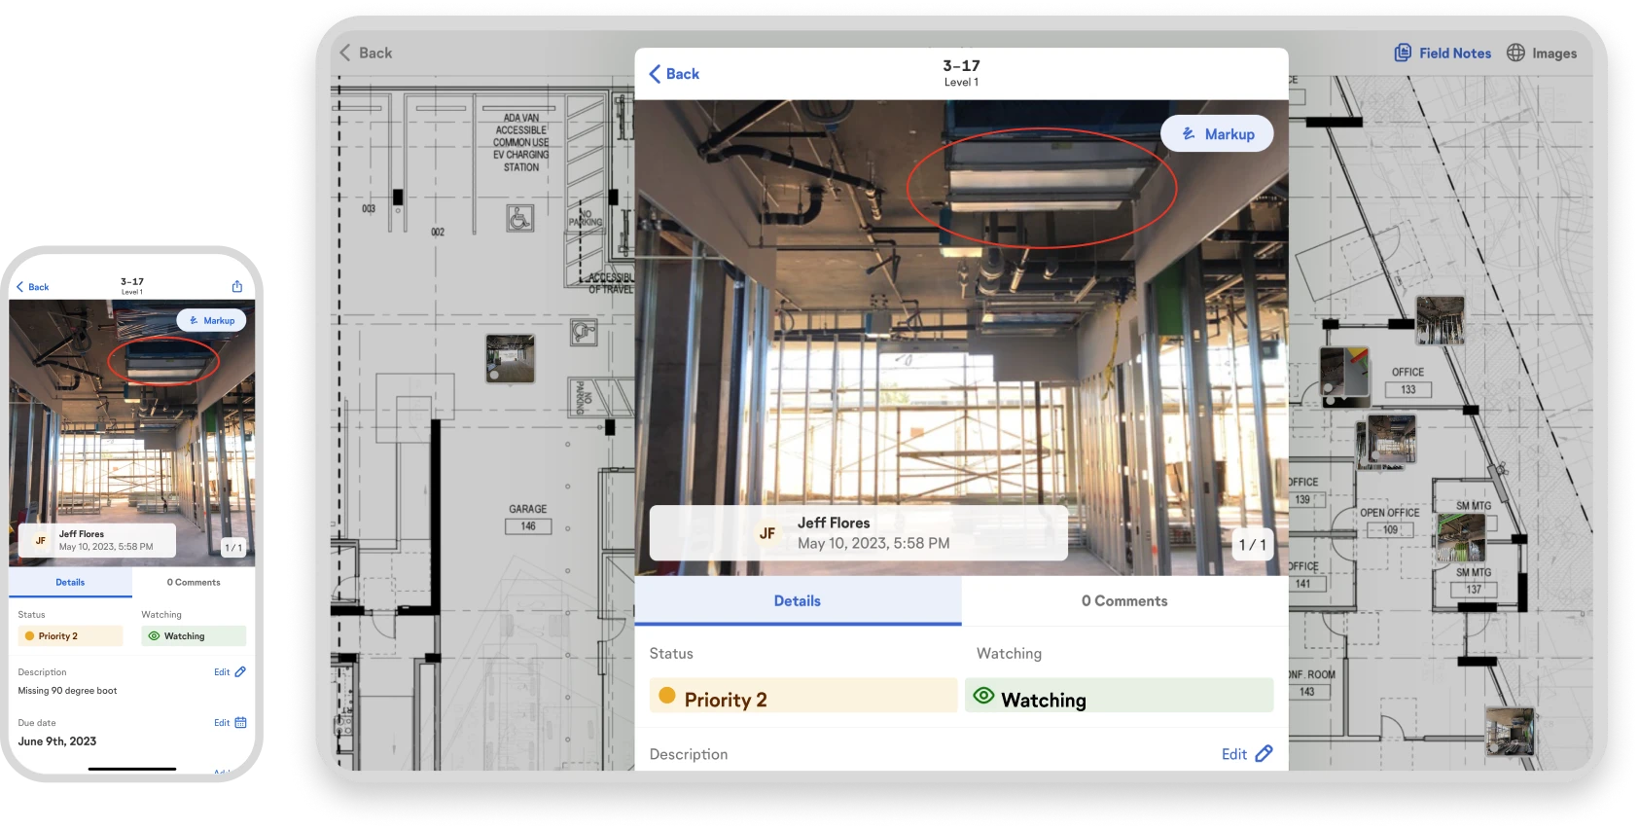
Task: Toggle the Watching status on tablet
Action: click(1119, 696)
